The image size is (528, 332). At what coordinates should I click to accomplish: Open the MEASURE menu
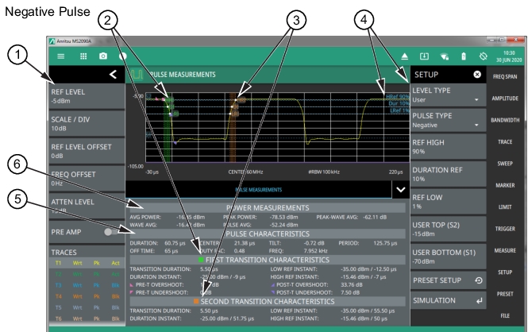[505, 250]
